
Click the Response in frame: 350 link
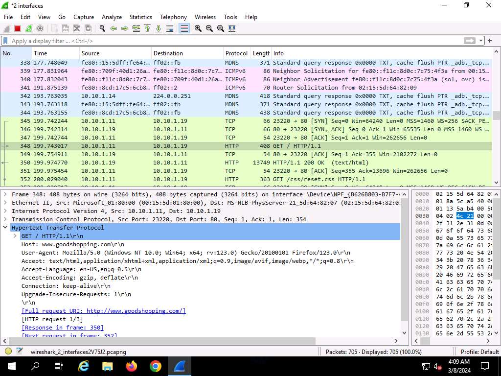62,328
